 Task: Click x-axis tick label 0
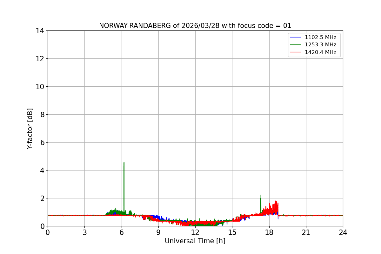coord(48,232)
